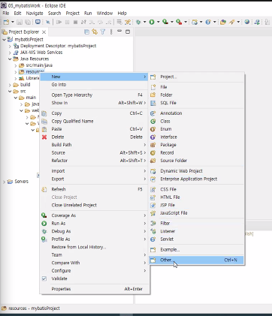The width and height of the screenshot is (272, 316).
Task: Click the Servlet icon in New submenu
Action: click(x=153, y=239)
